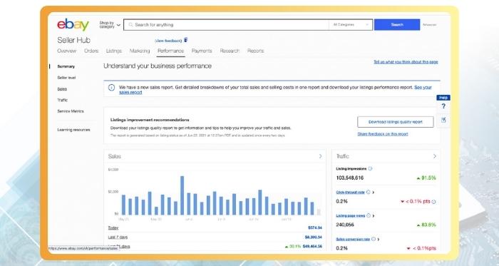Switch to the Overview tab

pos(66,51)
